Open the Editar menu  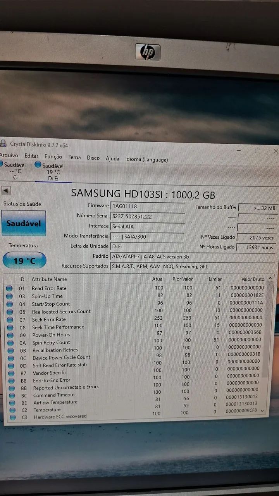pos(31,156)
